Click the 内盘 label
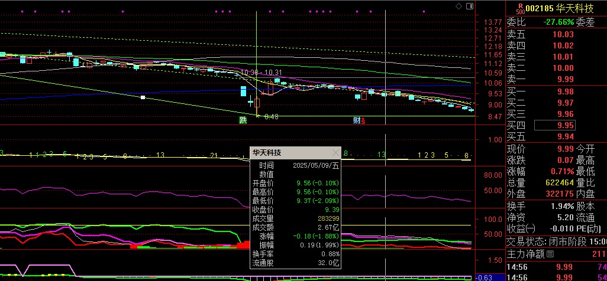The height and width of the screenshot is (281, 607). (x=585, y=194)
